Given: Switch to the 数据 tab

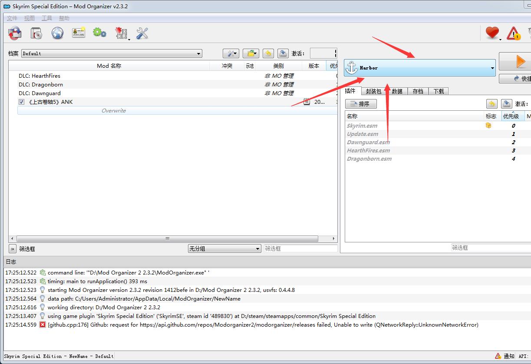Looking at the screenshot, I should coord(397,91).
